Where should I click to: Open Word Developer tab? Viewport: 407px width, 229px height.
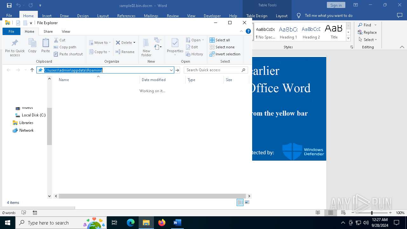(x=212, y=16)
